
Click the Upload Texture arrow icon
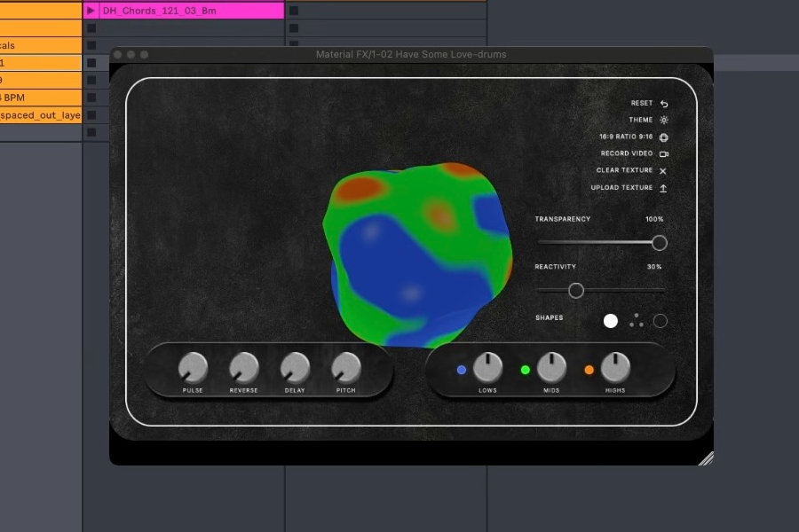click(663, 188)
